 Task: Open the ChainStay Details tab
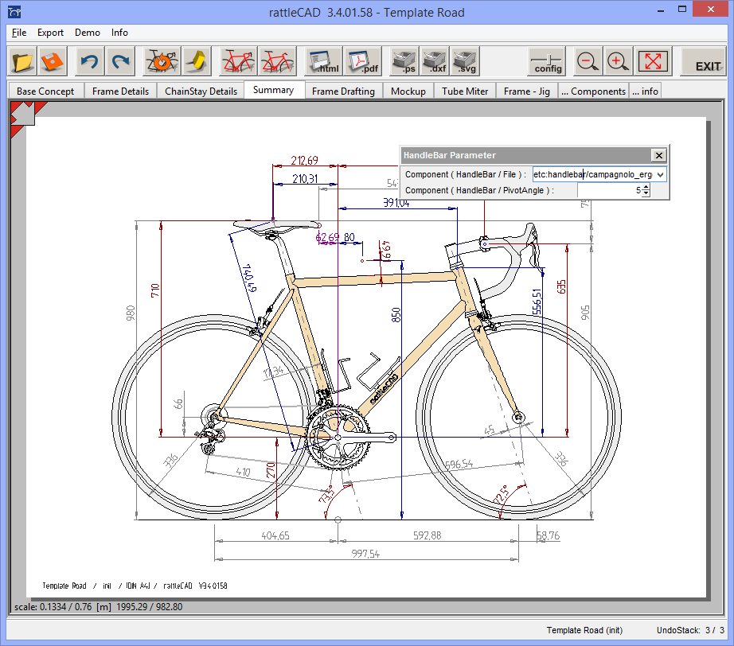click(201, 91)
